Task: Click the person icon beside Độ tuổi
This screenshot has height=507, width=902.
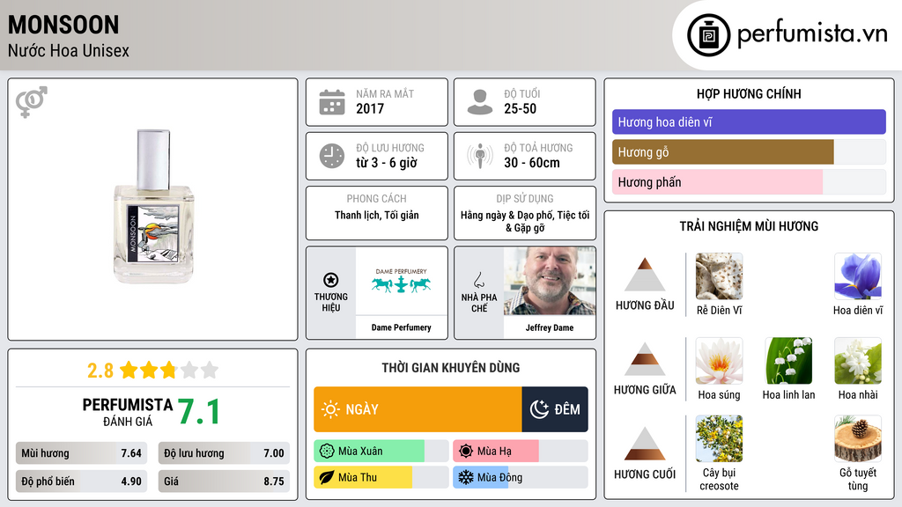Action: [x=480, y=102]
